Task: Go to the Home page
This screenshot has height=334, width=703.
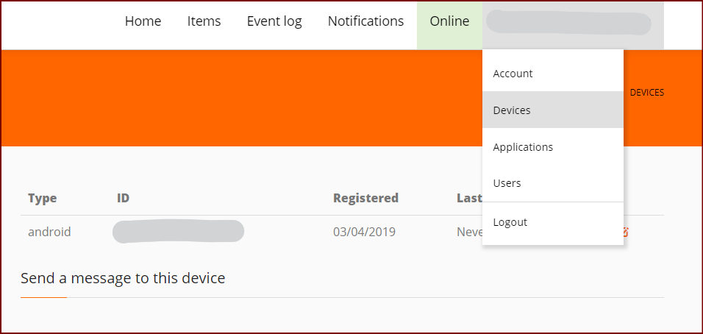Action: point(143,21)
